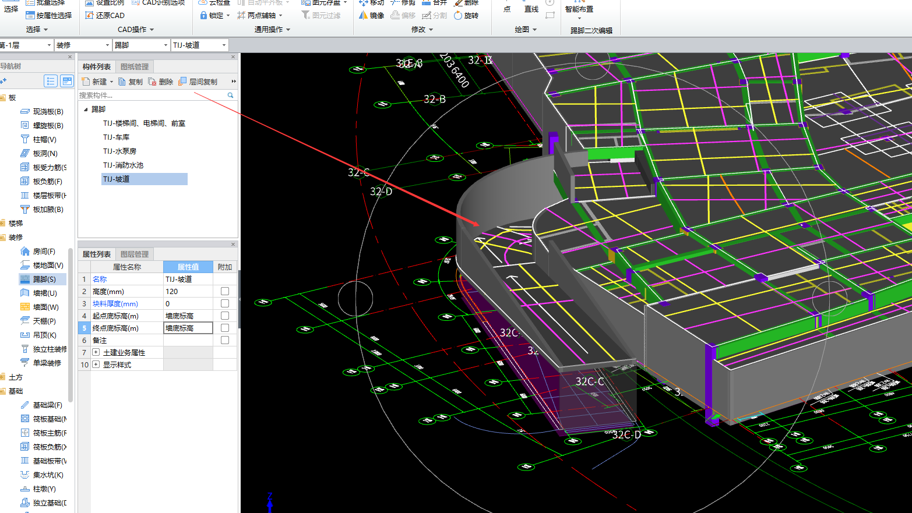912x513 pixels.
Task: Click the 终点底标高 value cell 墙底标高
Action: 188,328
